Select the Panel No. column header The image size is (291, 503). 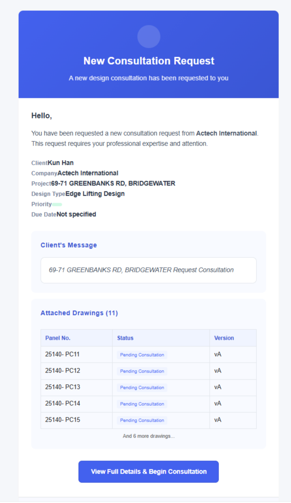click(58, 338)
